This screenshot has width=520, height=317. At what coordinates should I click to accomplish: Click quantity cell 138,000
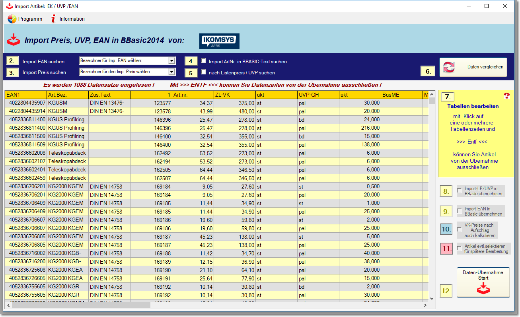[360, 144]
